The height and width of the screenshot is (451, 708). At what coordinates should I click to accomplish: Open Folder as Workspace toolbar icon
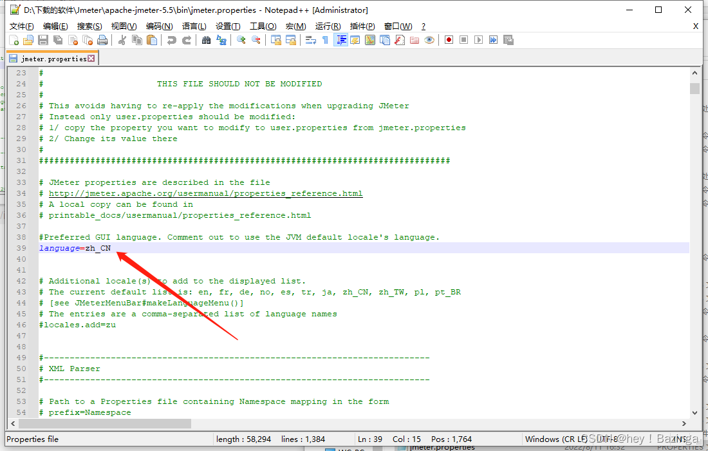tap(415, 40)
